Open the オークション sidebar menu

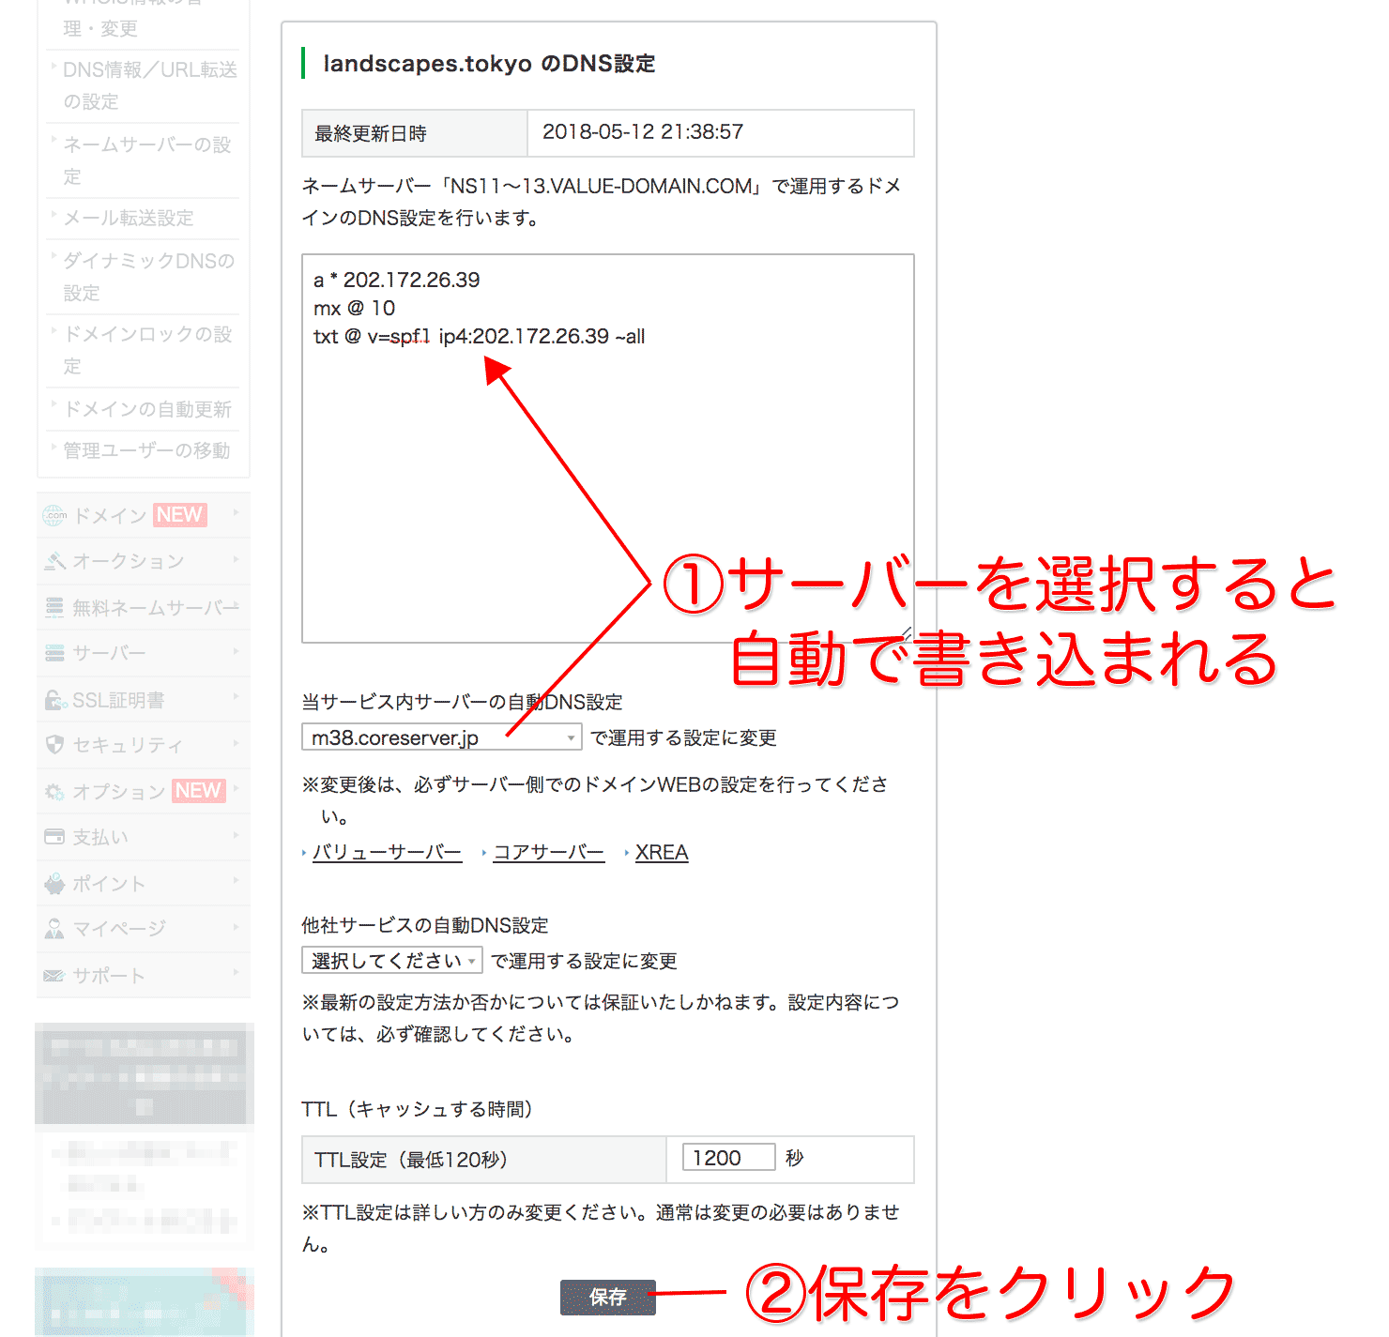coord(144,561)
